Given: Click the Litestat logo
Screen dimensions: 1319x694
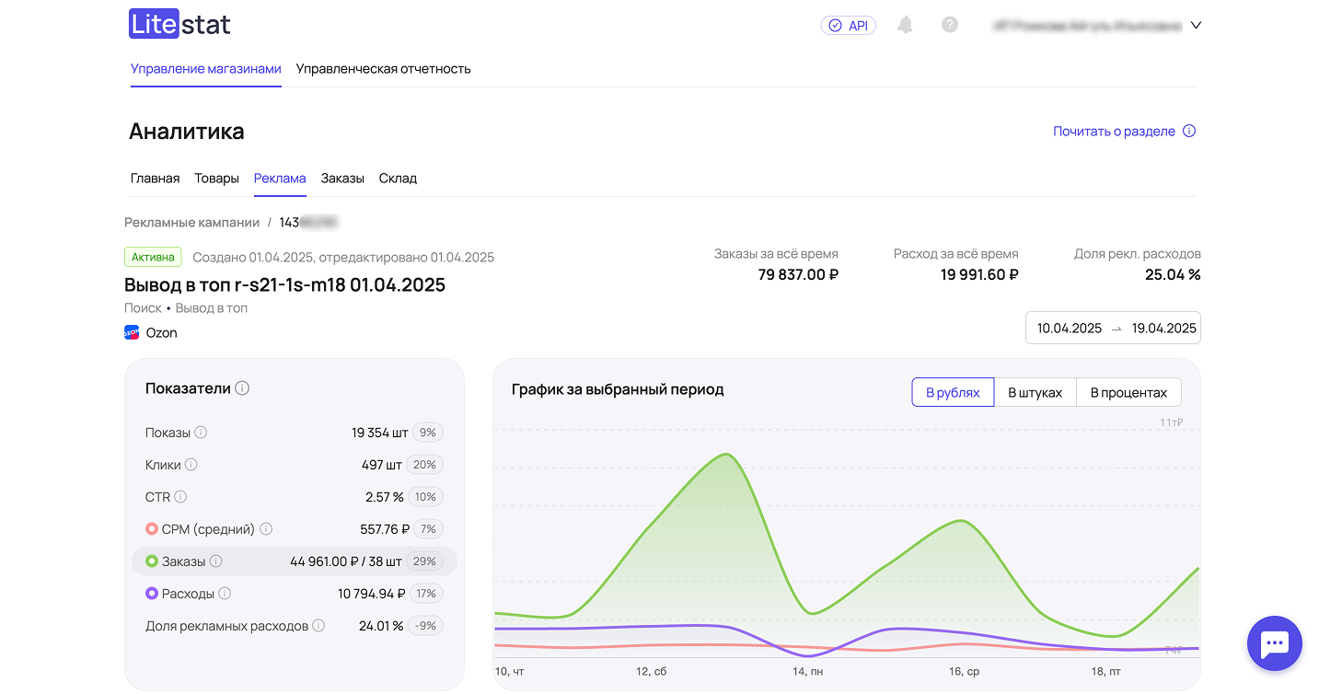Looking at the screenshot, I should pos(179,25).
